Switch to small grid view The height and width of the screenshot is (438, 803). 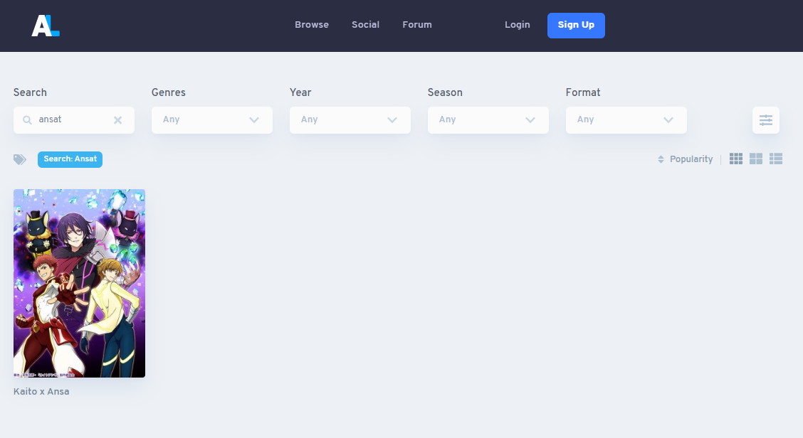736,159
